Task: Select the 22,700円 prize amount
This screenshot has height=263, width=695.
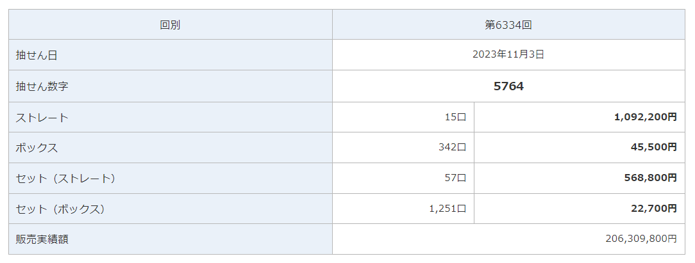Action: (x=653, y=209)
